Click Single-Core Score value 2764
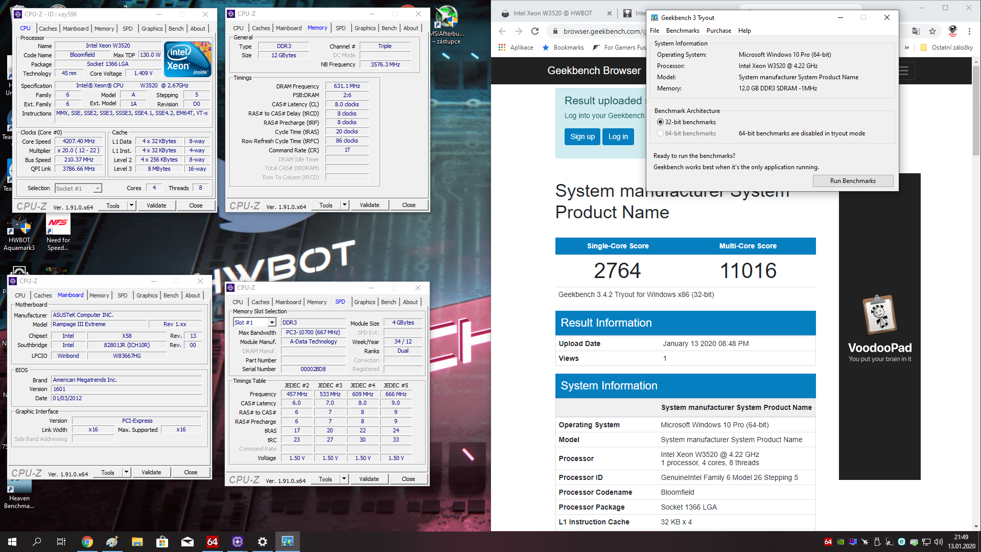This screenshot has height=552, width=981. 617,270
